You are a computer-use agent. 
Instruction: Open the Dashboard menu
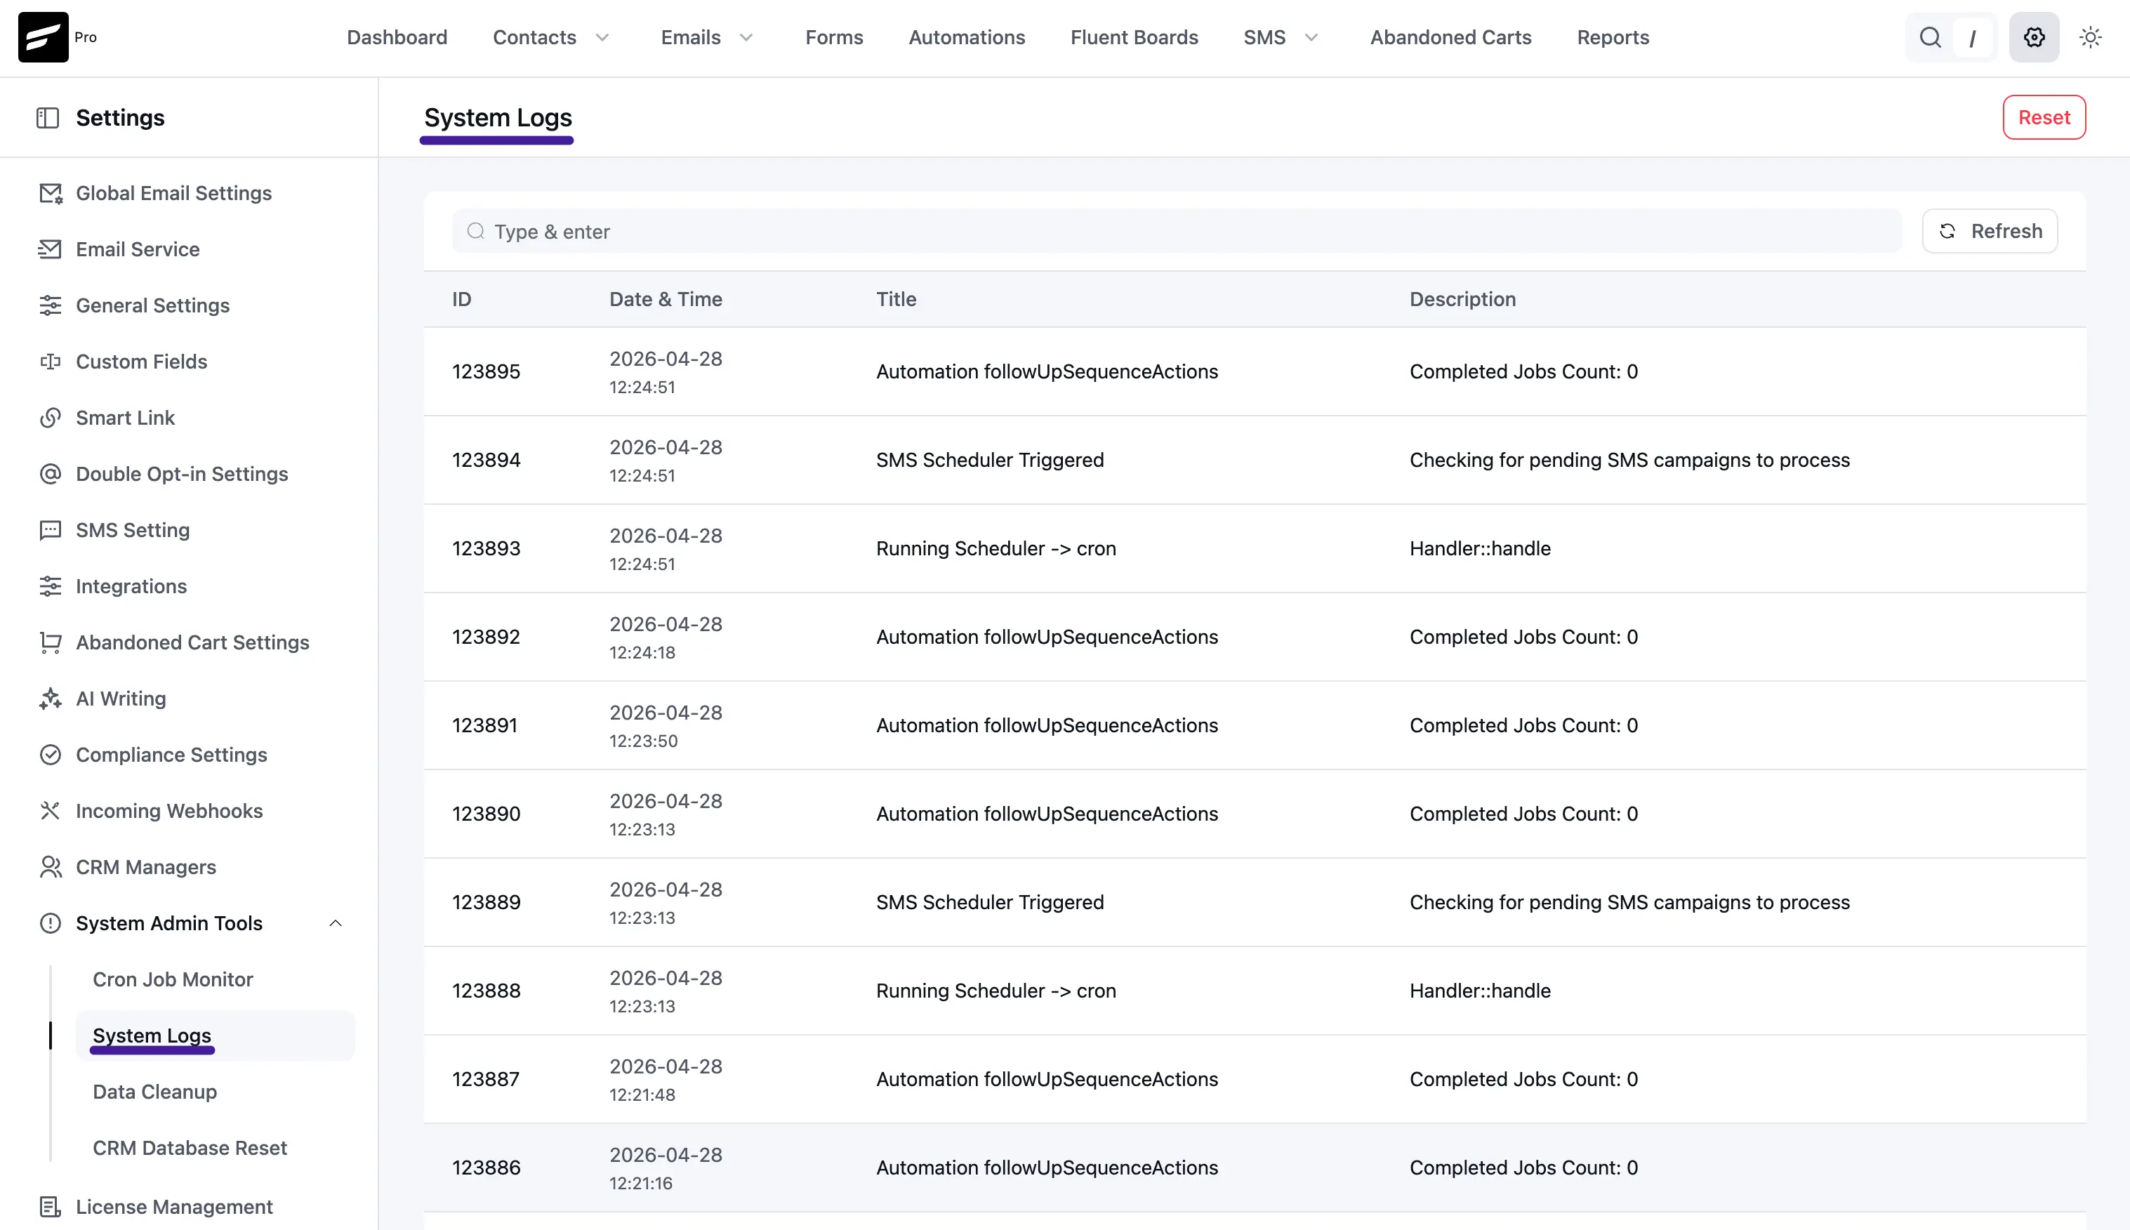(397, 38)
